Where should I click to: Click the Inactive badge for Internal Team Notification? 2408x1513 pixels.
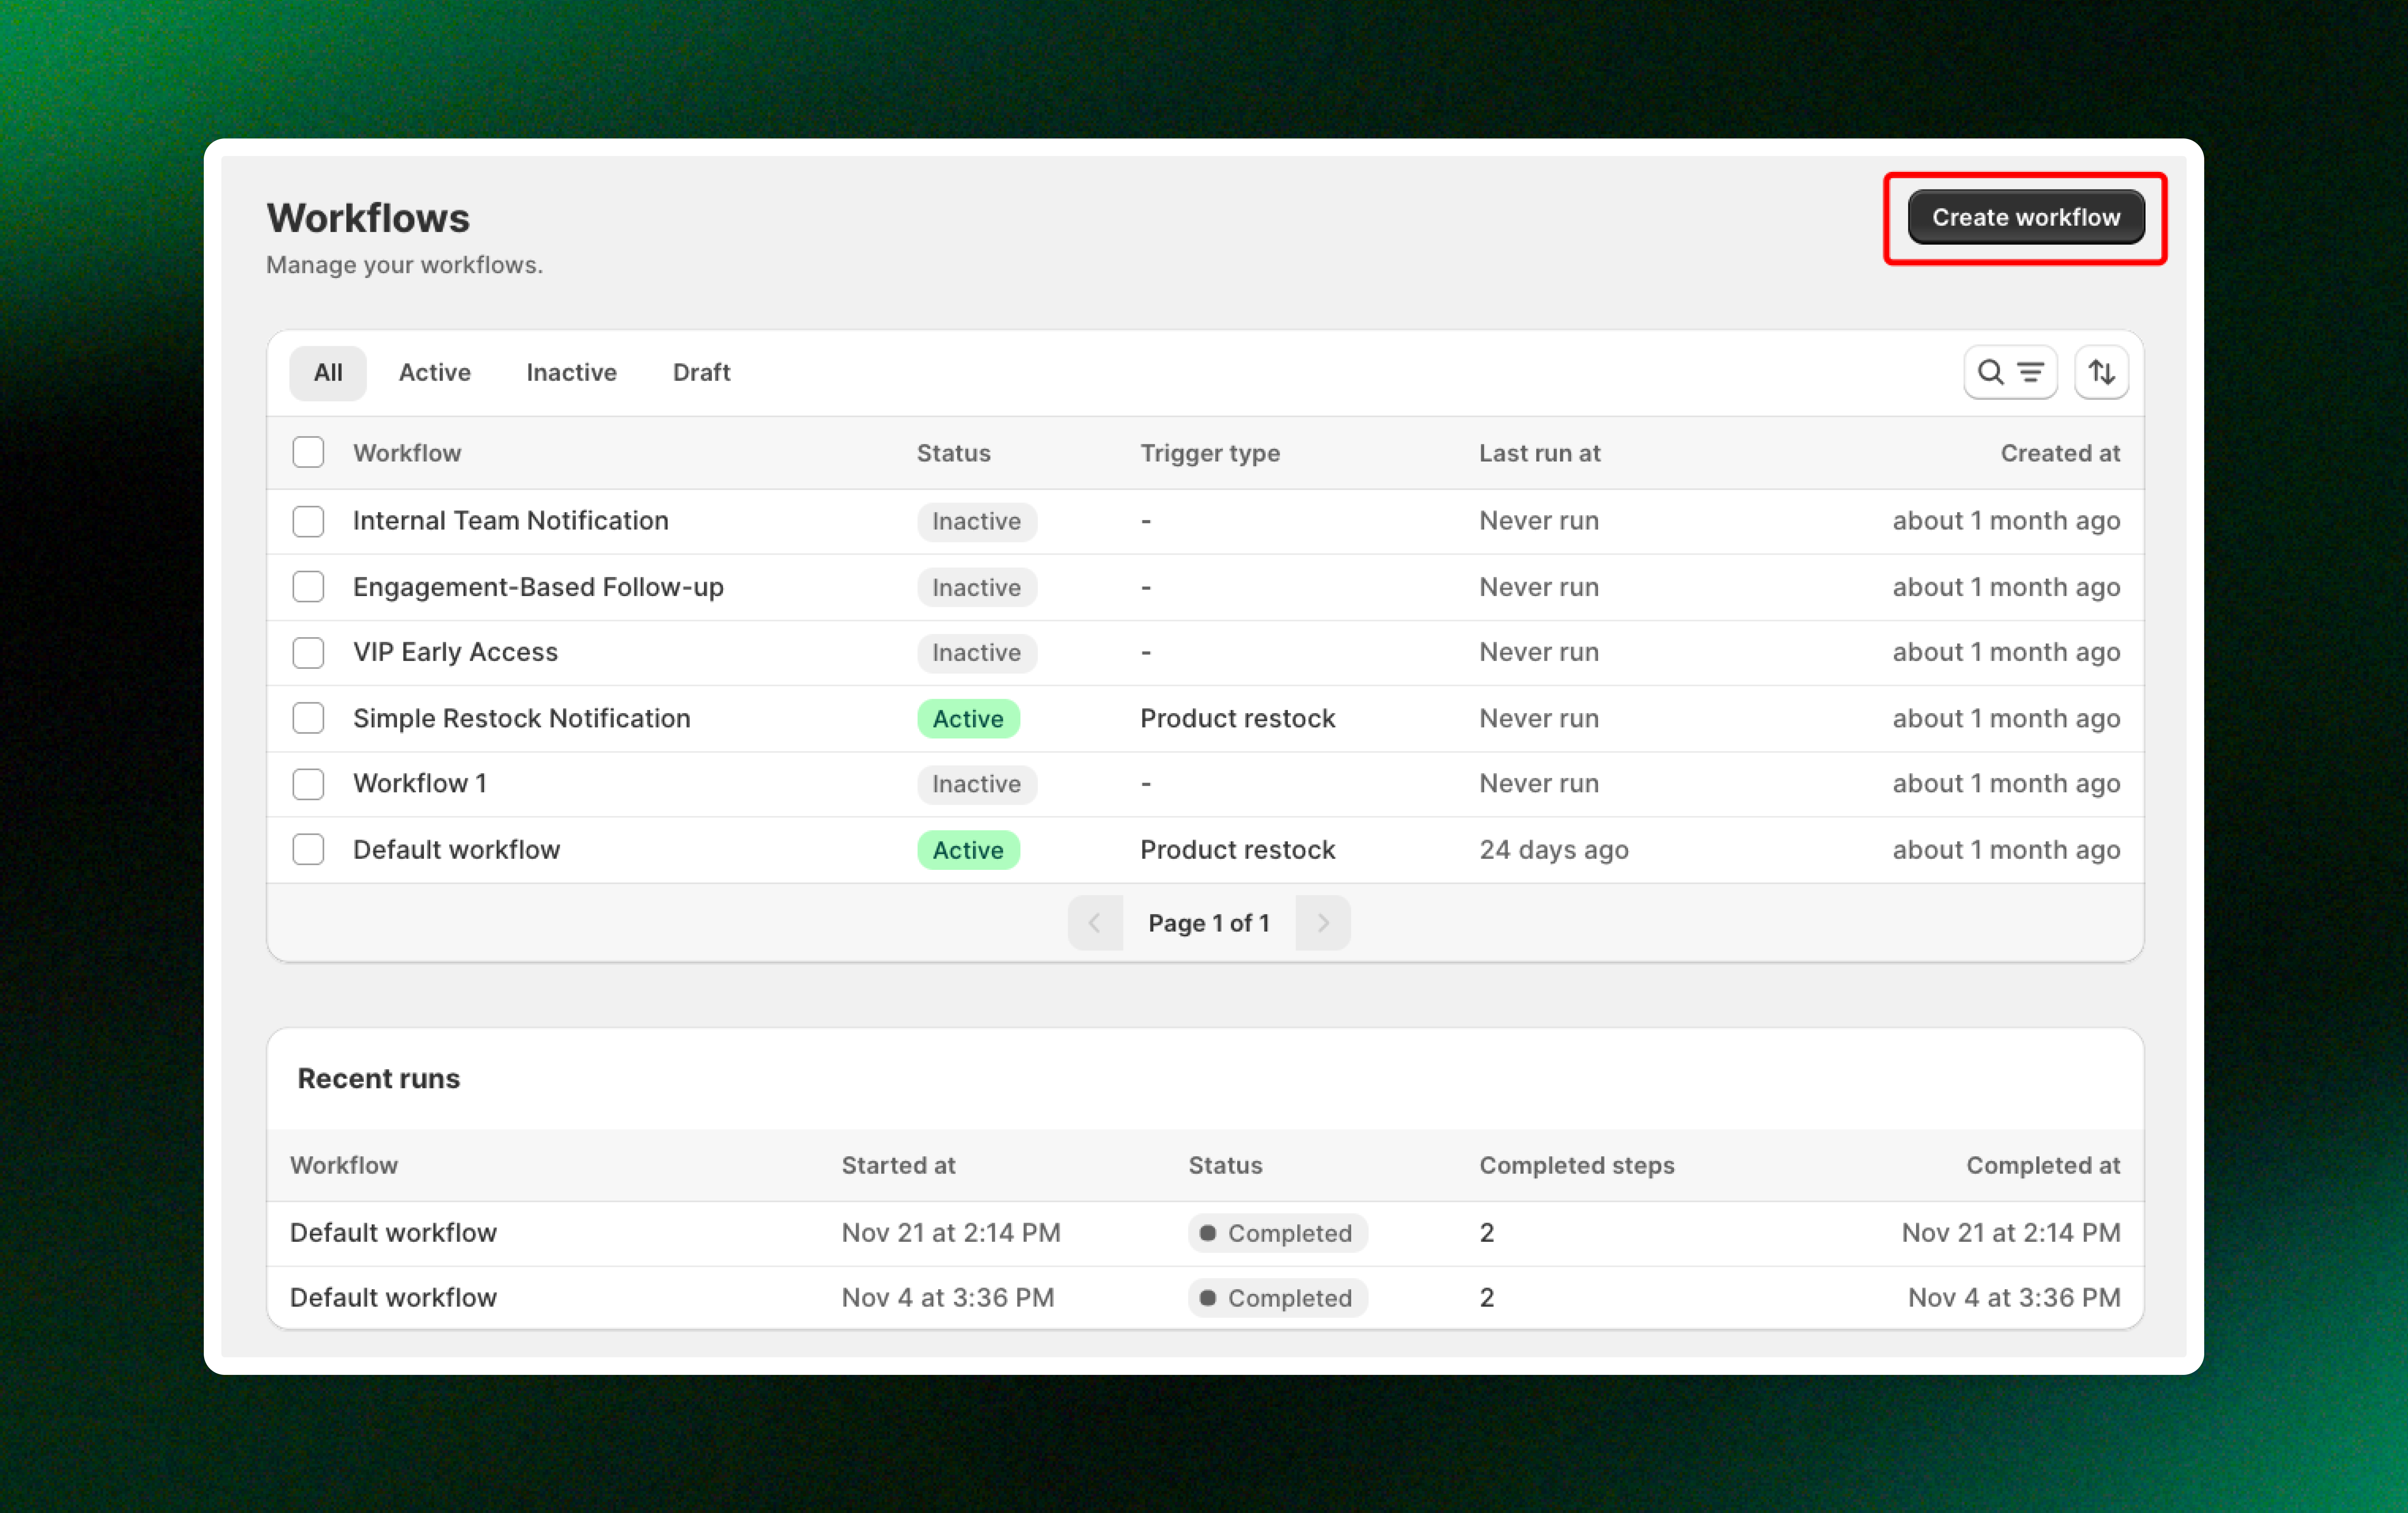977,522
